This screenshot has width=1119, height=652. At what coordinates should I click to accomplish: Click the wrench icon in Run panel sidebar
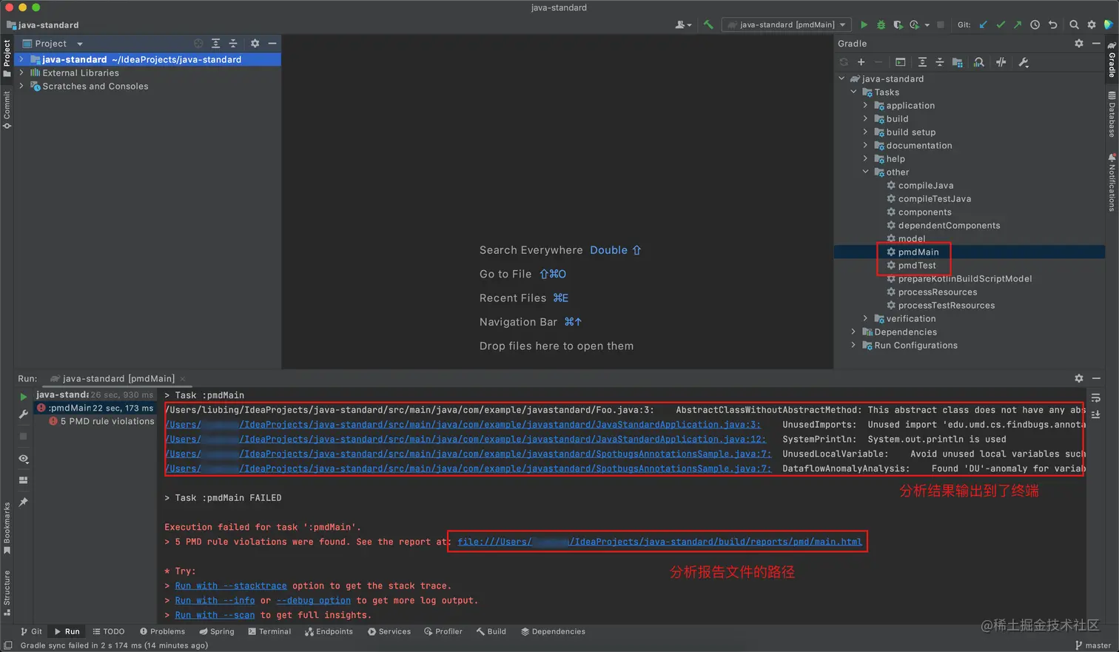click(23, 414)
